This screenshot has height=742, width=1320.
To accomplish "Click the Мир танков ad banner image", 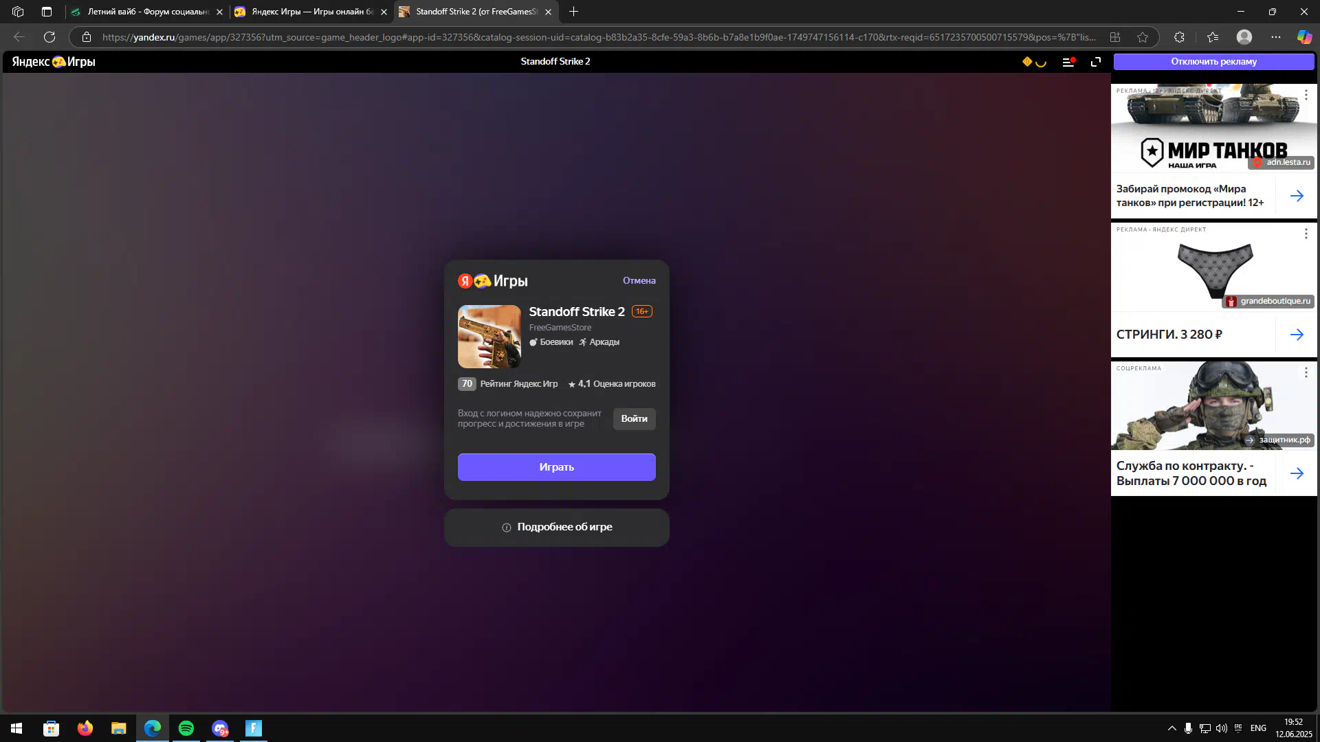I will click(x=1213, y=128).
